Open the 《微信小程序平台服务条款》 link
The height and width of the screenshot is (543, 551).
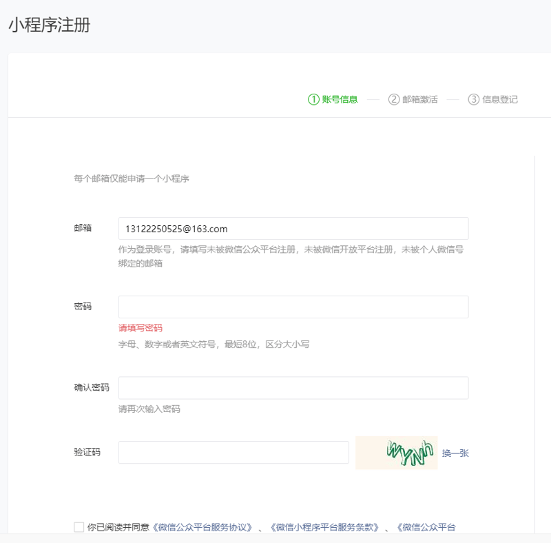324,527
